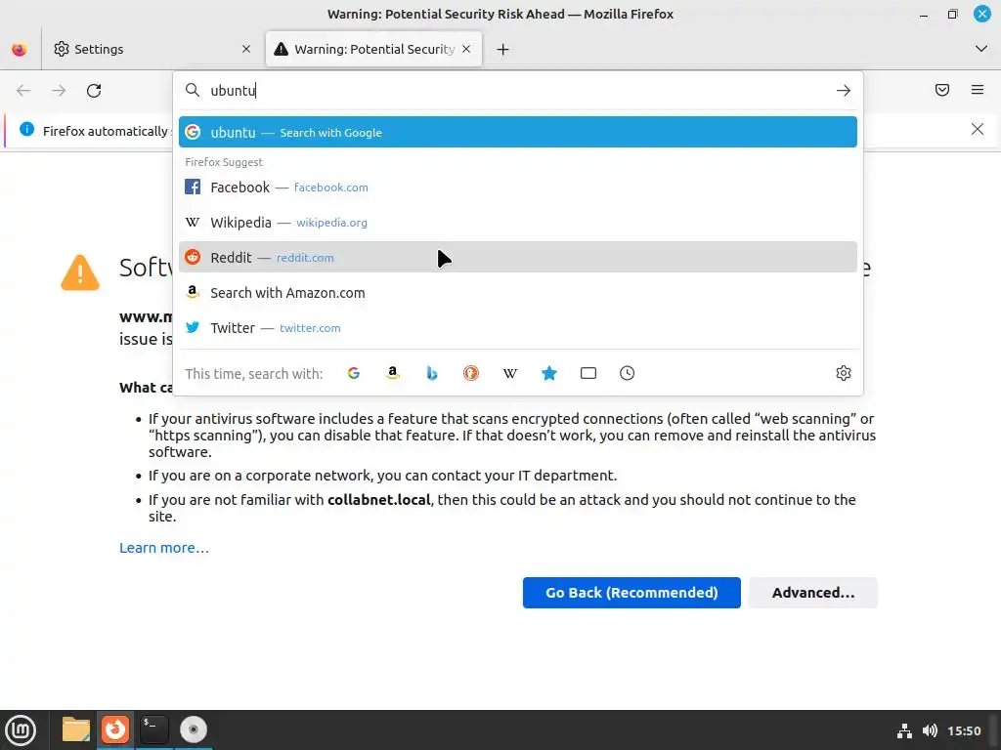This screenshot has height=750, width=1001.
Task: Dismiss the Firefox info notification bar
Action: (978, 130)
